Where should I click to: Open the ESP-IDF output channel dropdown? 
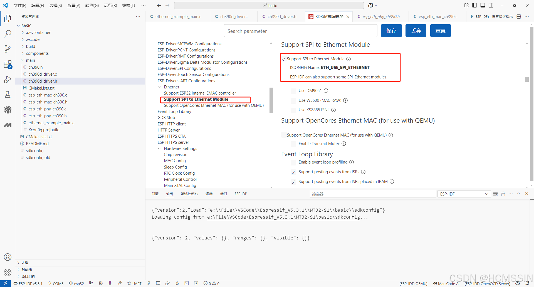pos(464,194)
